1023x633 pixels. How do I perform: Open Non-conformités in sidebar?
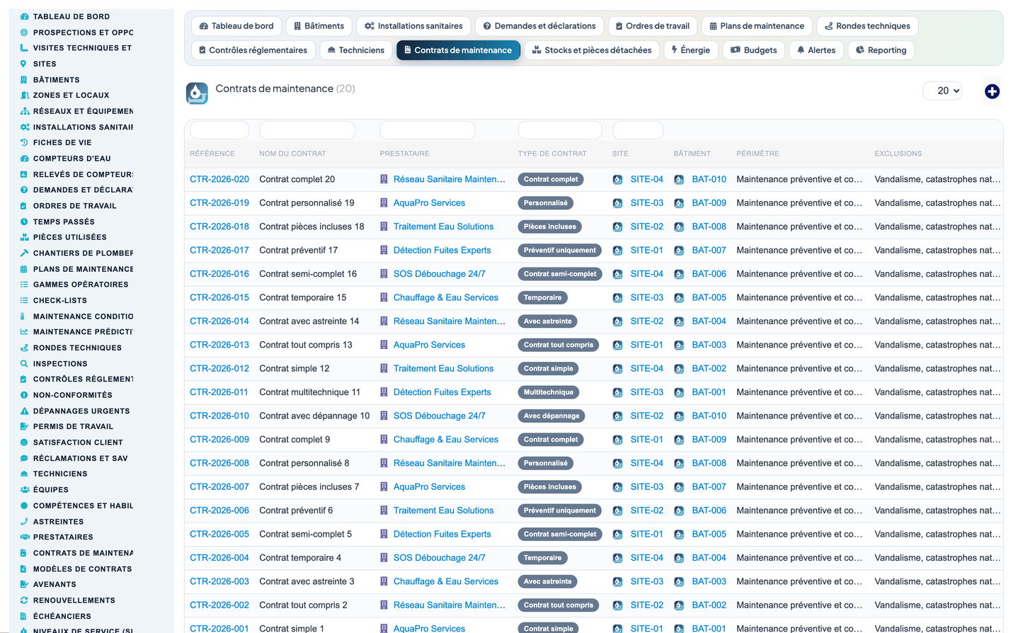[x=72, y=395]
